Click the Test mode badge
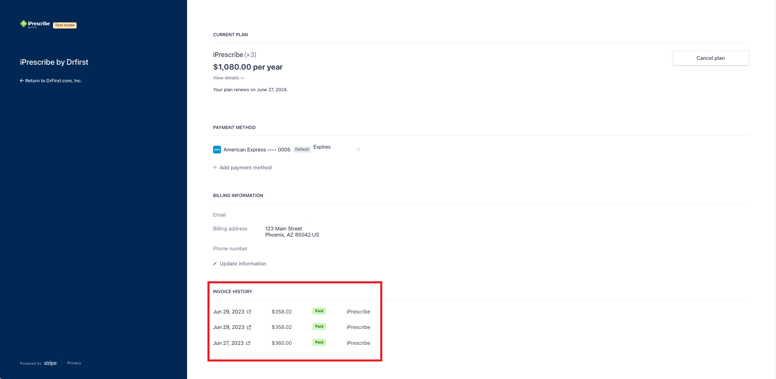776x379 pixels. [x=65, y=25]
